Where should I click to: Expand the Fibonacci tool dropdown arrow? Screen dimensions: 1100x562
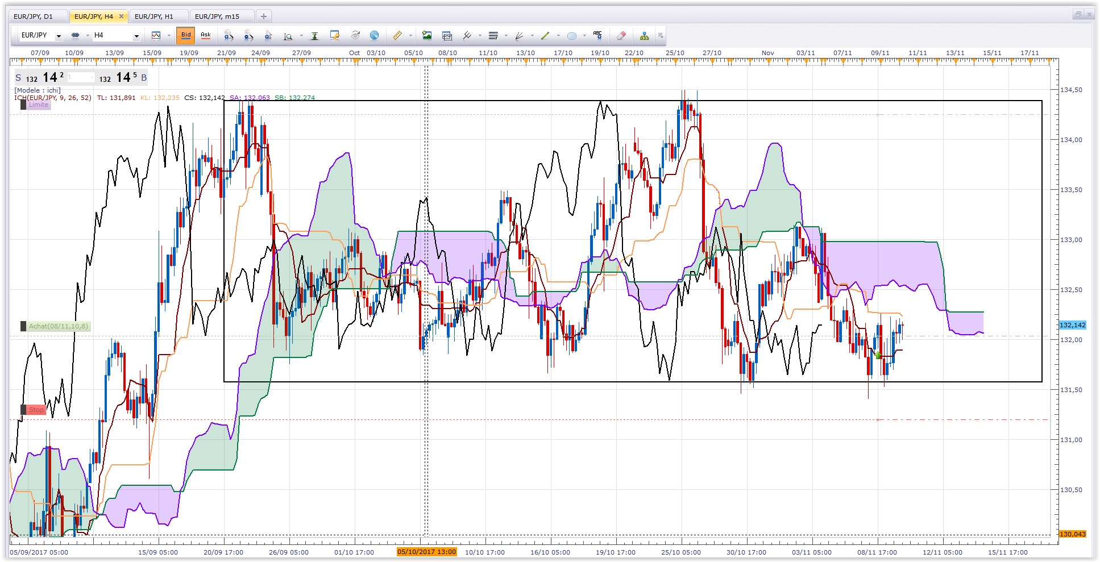(x=506, y=36)
